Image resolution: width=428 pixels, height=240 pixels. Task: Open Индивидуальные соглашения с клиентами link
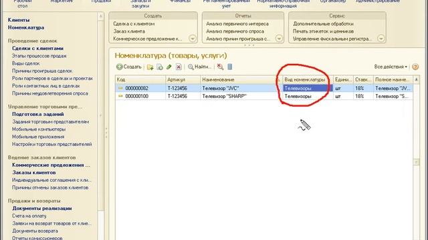click(x=52, y=180)
